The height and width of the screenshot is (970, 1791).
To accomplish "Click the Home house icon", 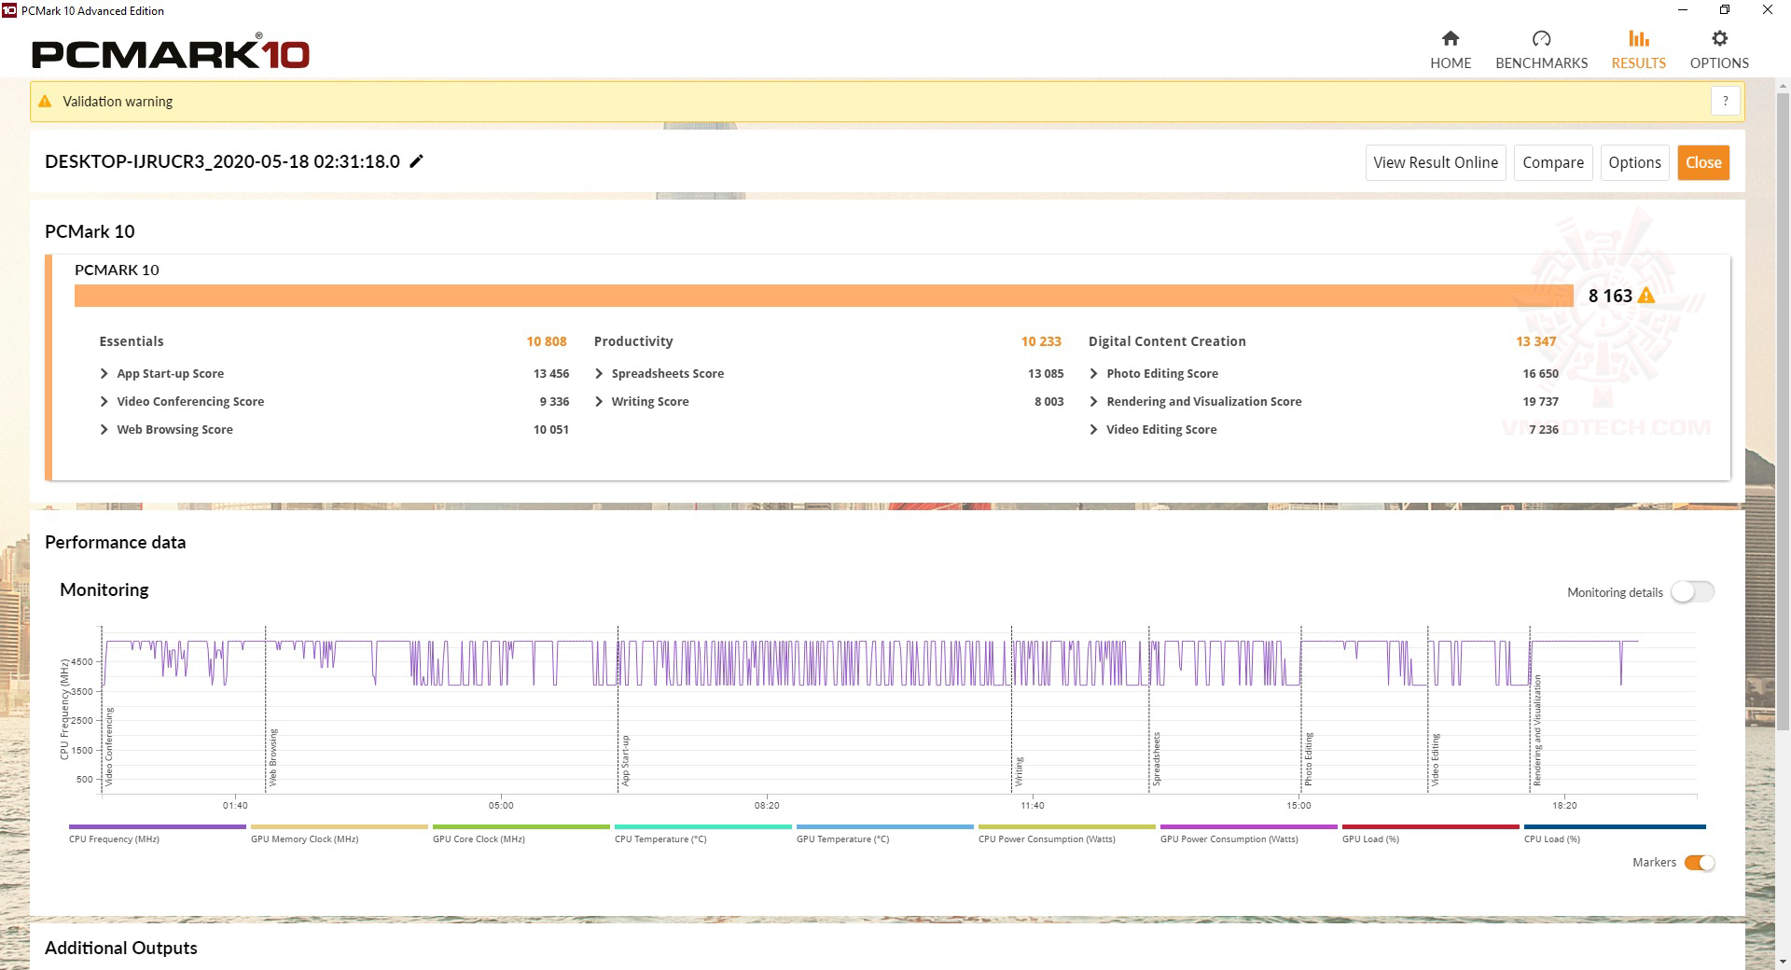I will pos(1451,38).
